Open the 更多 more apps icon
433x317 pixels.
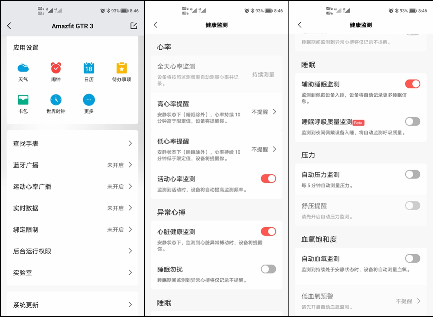click(x=89, y=104)
